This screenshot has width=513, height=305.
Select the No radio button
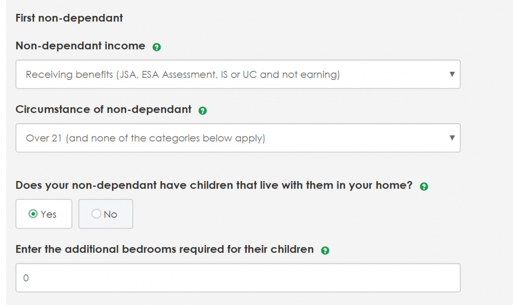pyautogui.click(x=96, y=214)
